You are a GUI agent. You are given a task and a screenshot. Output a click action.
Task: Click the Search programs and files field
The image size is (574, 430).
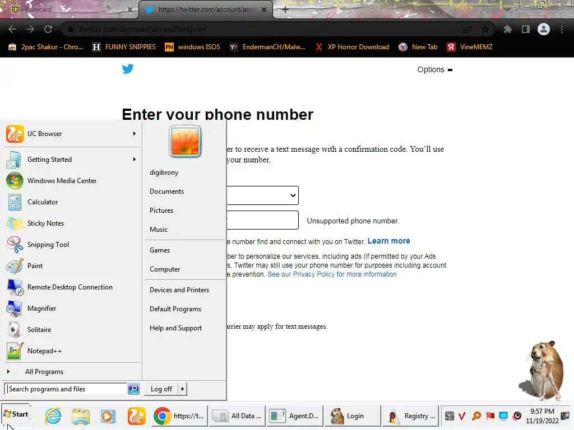66,389
